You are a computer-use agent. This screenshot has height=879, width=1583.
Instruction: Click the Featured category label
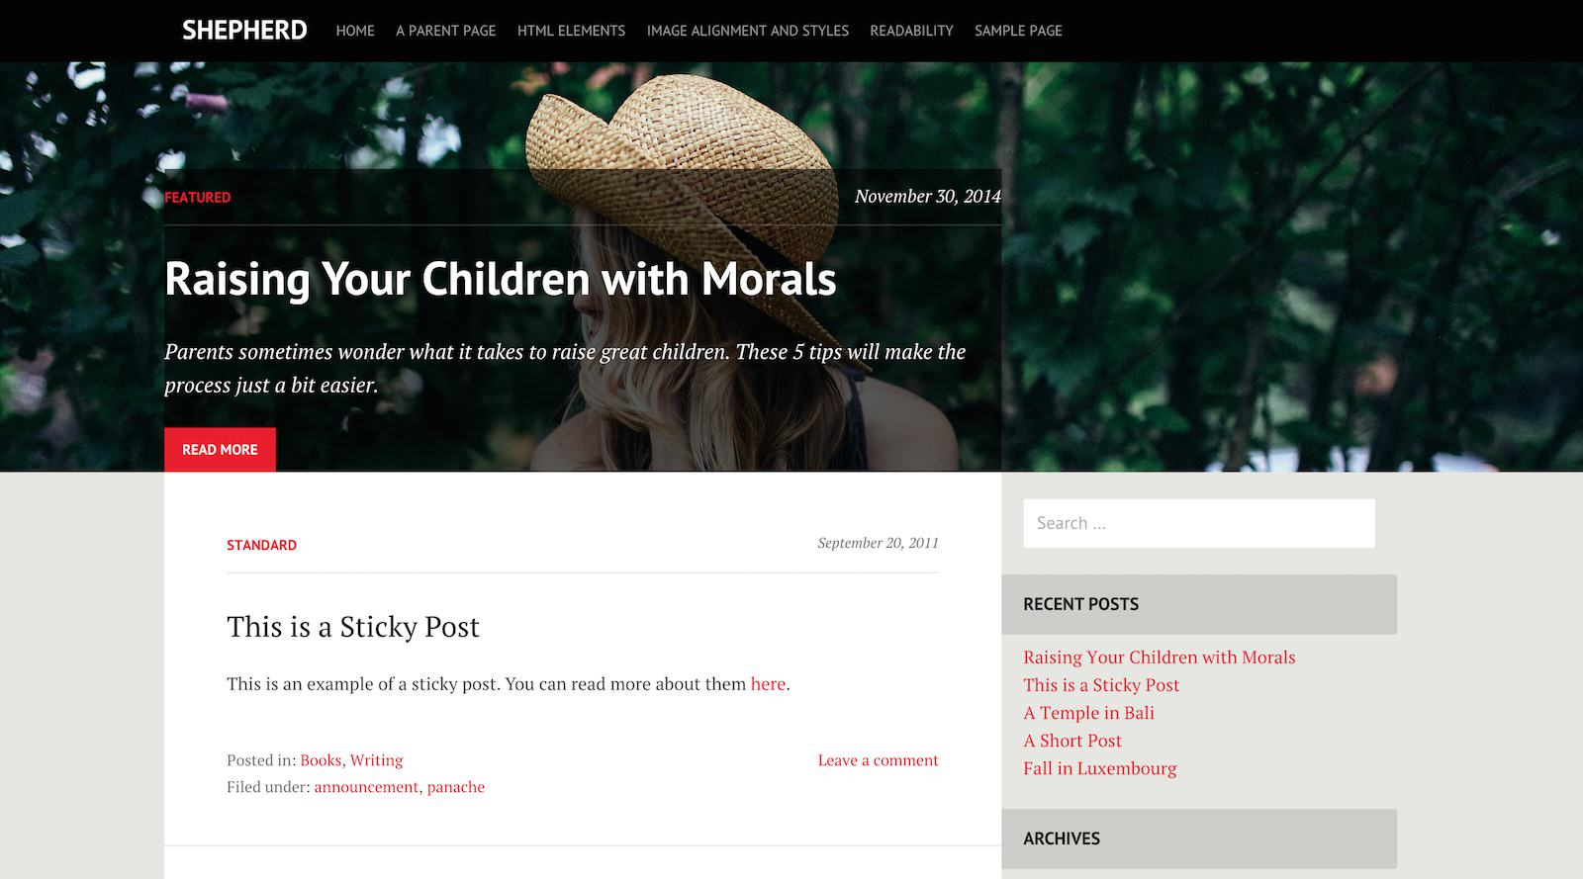point(198,198)
